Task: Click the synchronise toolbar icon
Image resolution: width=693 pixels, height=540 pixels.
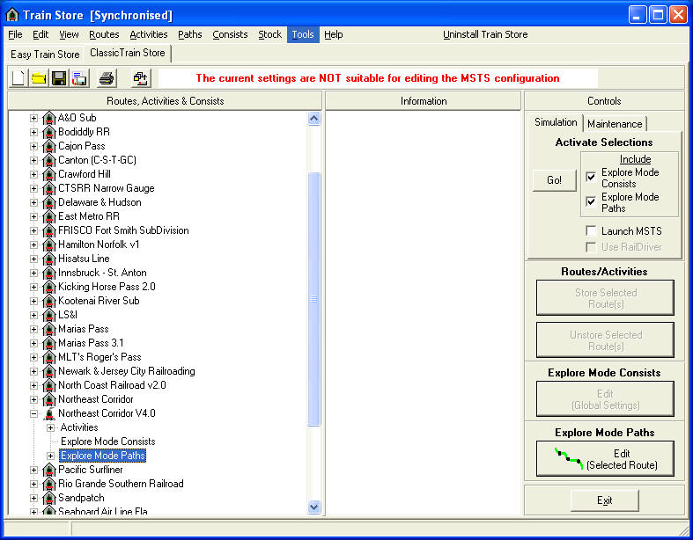Action: pos(141,78)
